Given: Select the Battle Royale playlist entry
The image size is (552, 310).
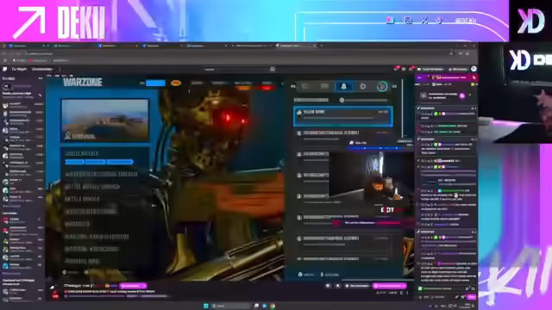Looking at the screenshot, I should click(x=82, y=199).
